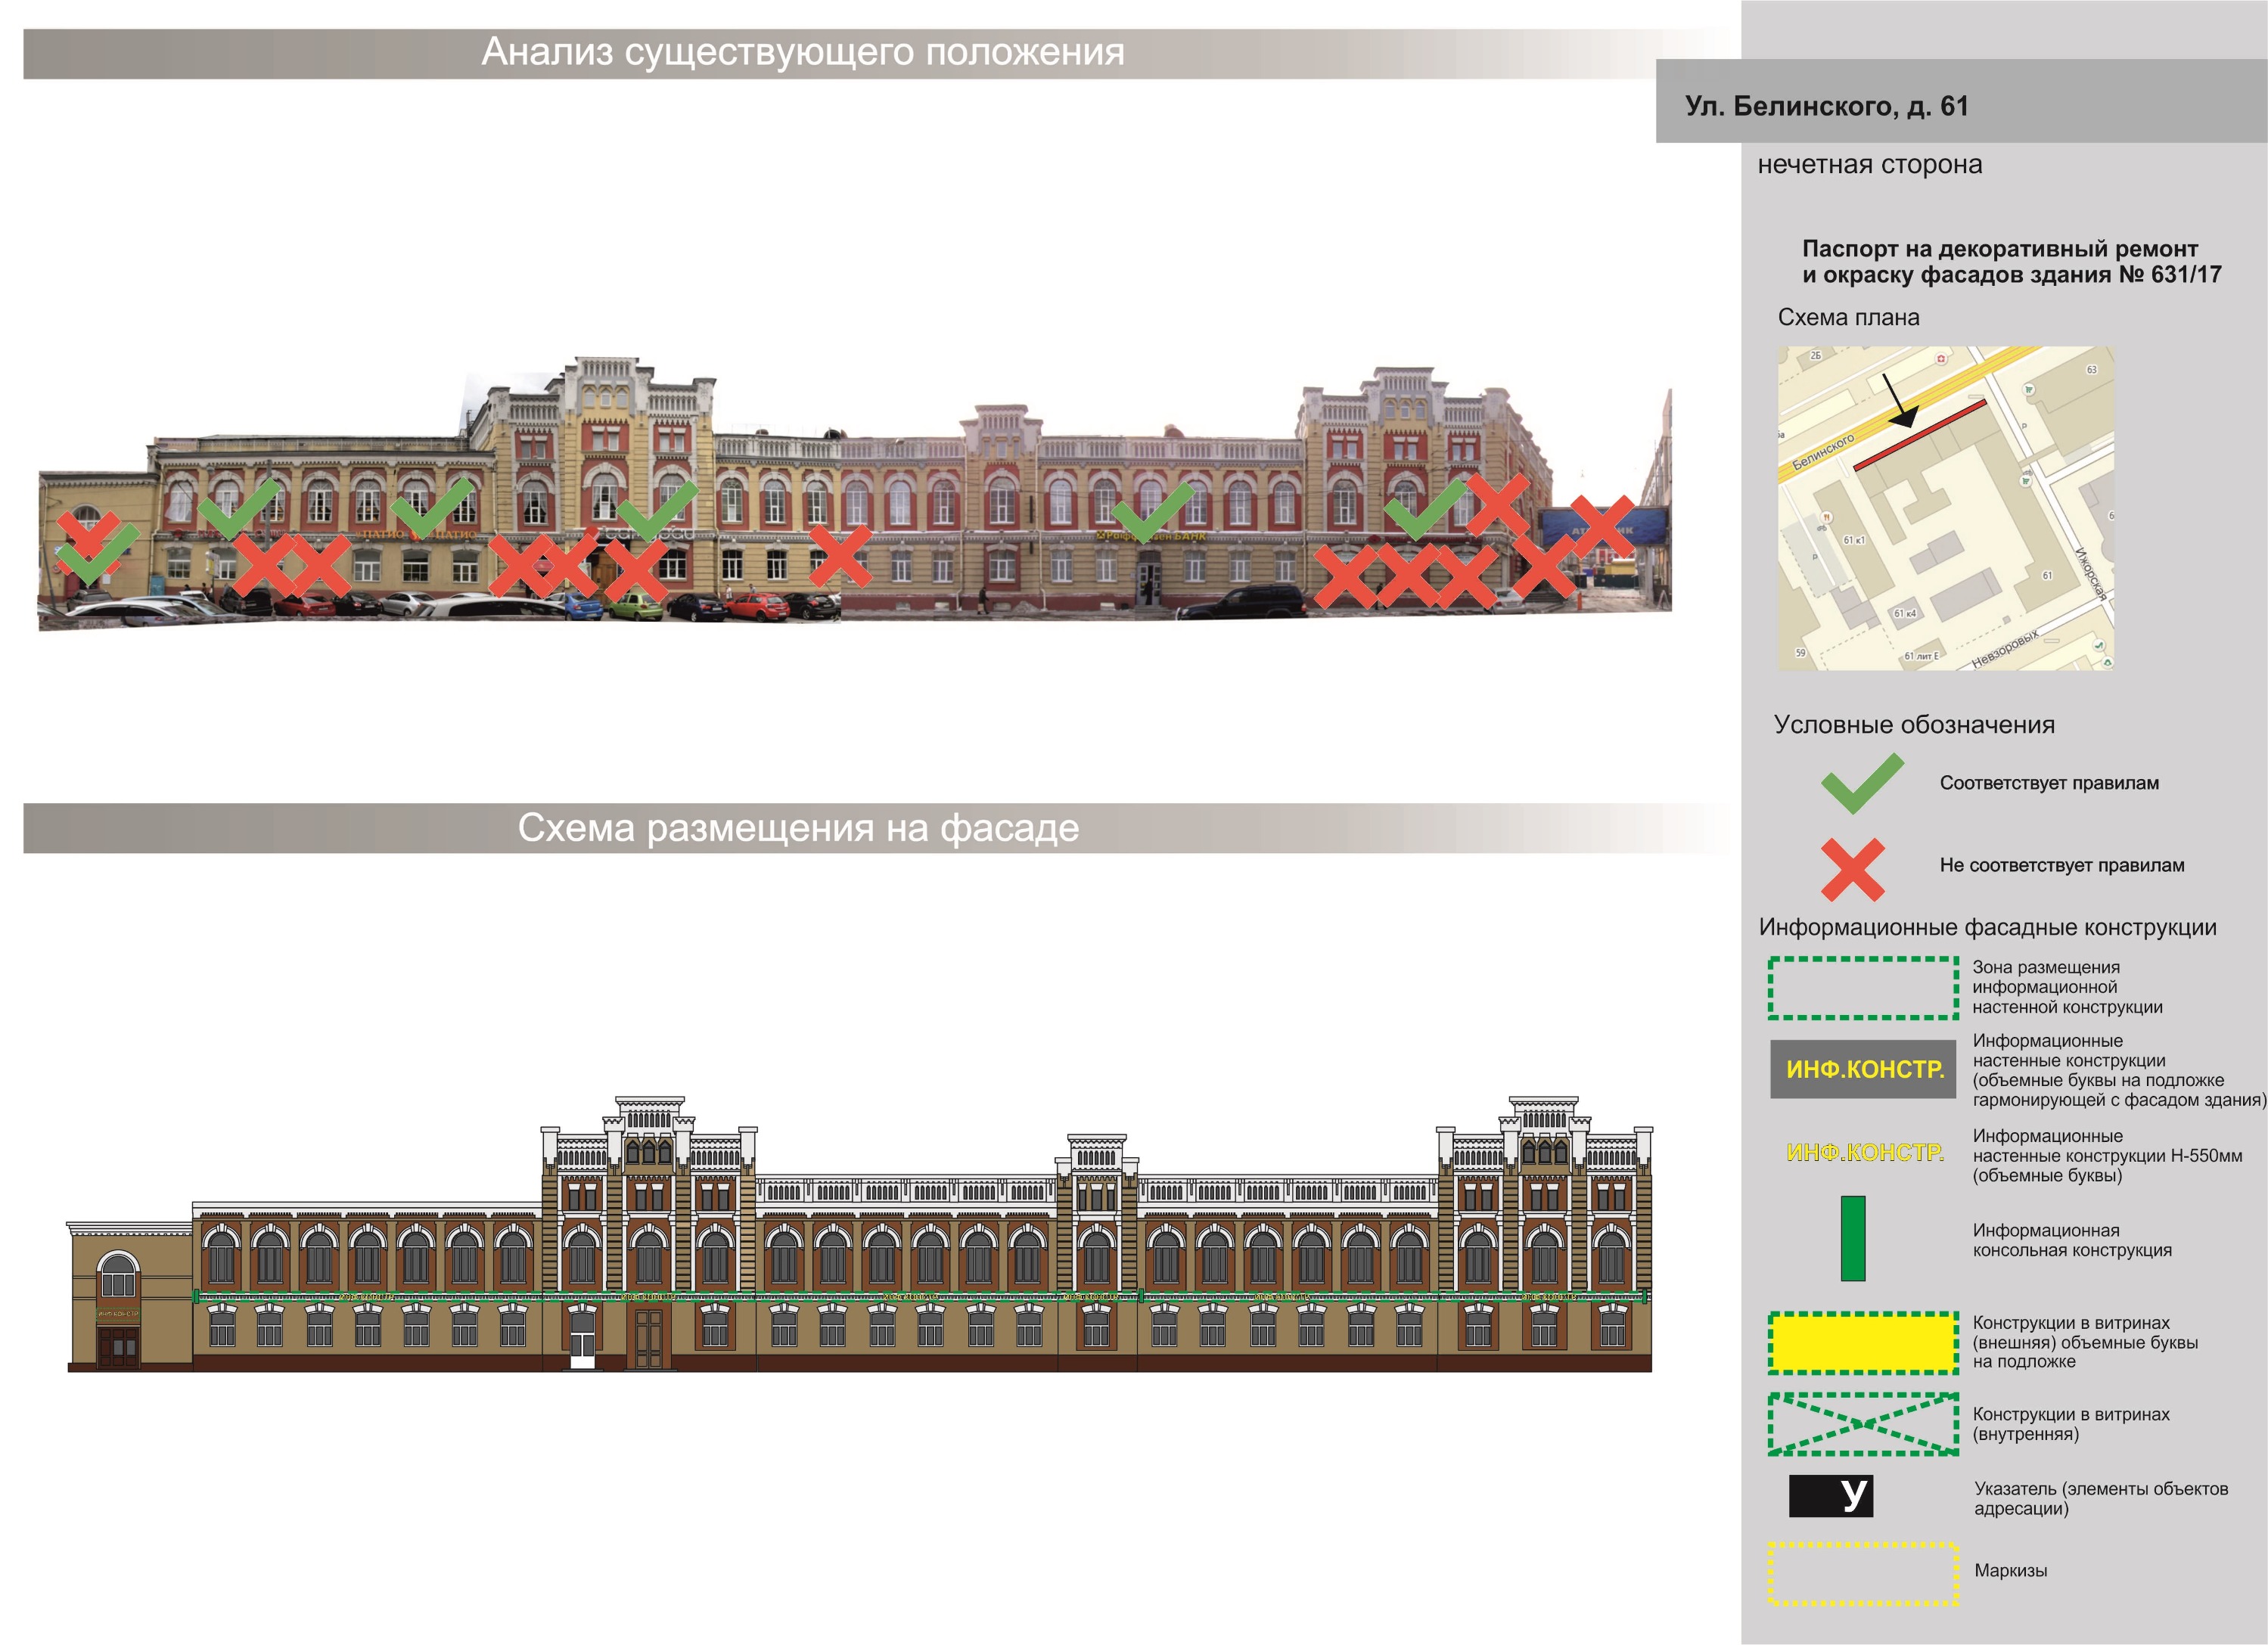Click the text Не соответствует правилам

tap(2062, 865)
